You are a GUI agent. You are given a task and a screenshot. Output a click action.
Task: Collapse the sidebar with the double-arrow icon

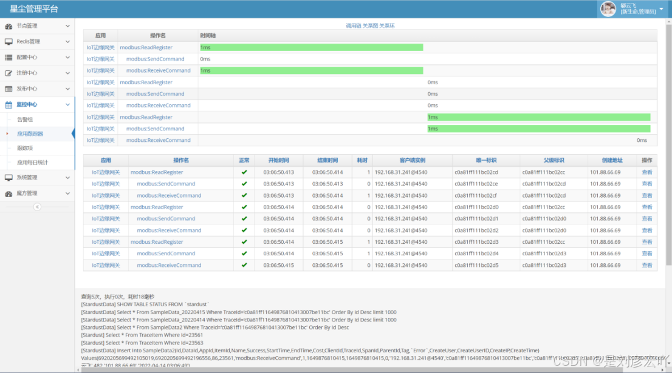point(37,207)
